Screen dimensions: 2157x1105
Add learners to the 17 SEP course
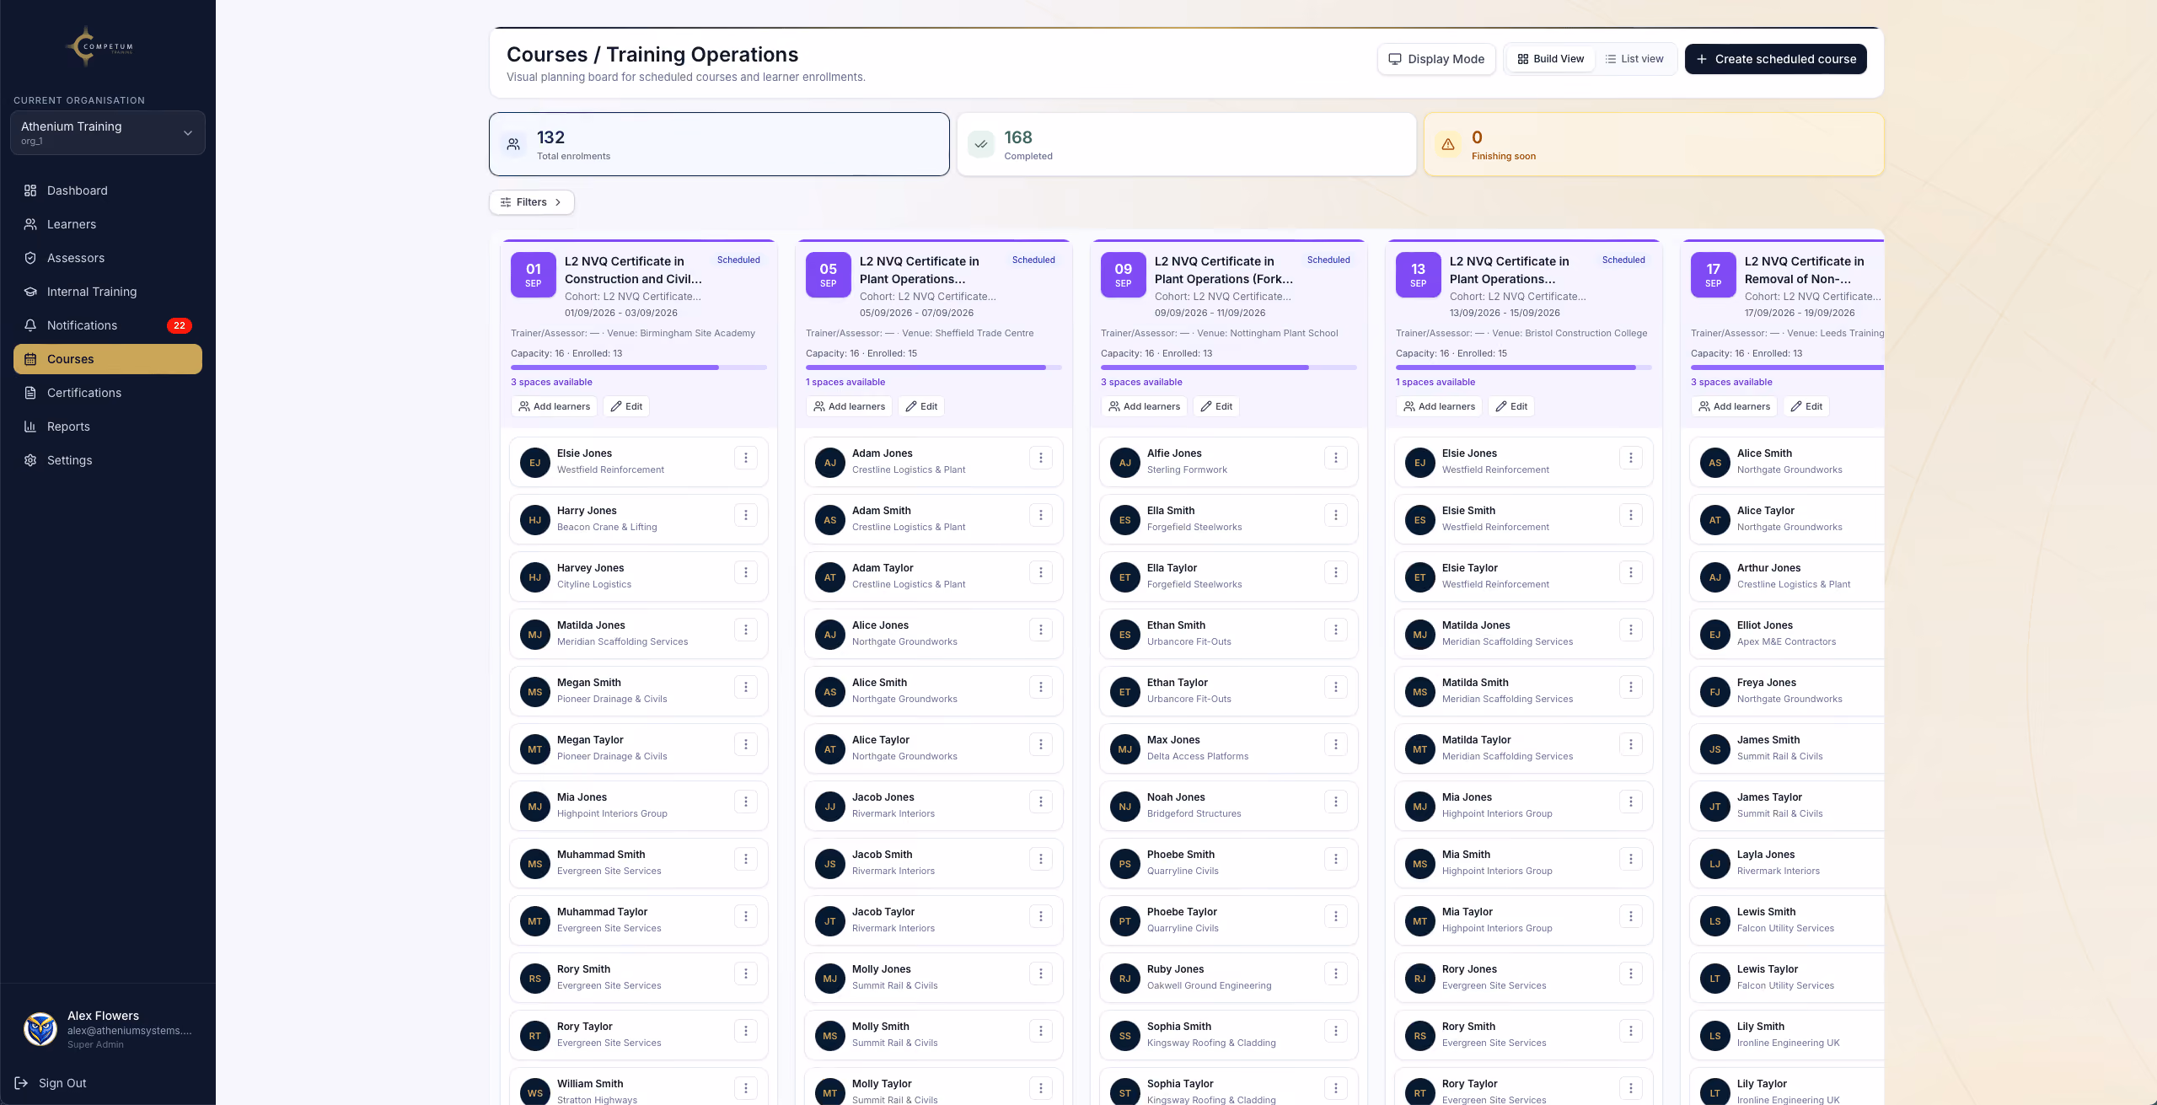click(1734, 406)
